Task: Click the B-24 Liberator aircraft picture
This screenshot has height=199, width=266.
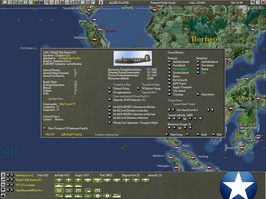Action: 133,58
